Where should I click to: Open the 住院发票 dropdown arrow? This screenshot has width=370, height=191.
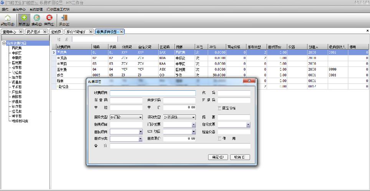[248, 125]
